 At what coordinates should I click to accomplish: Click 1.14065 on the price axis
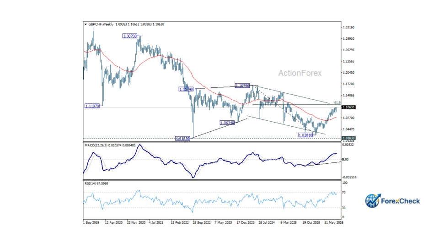(x=348, y=95)
